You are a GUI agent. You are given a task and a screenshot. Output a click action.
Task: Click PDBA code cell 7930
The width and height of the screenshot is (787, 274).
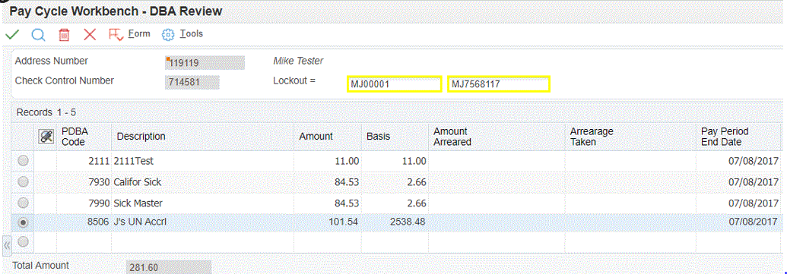tap(84, 182)
